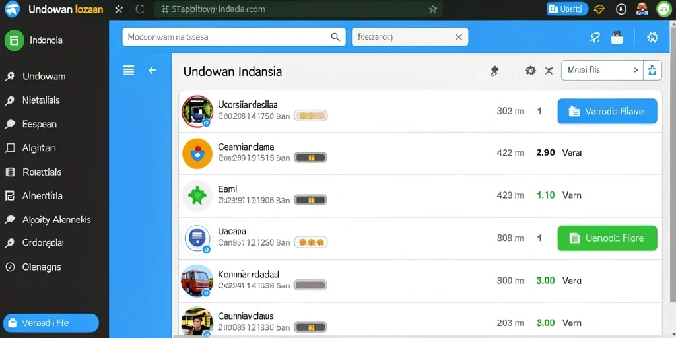The image size is (676, 338).
Task: Click the gray badge in Ceamiar dlama row
Action: 310,158
